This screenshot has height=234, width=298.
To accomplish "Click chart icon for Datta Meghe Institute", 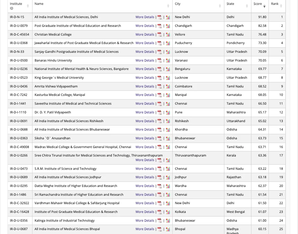I will [x=168, y=186].
